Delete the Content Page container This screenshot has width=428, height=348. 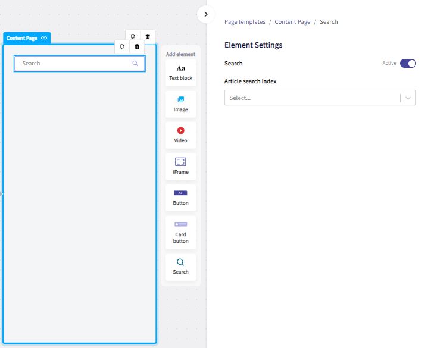click(x=148, y=36)
